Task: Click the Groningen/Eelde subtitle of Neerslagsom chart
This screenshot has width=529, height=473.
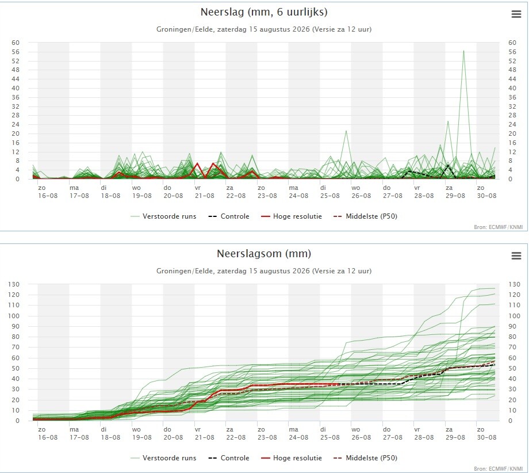Action: coord(264,271)
